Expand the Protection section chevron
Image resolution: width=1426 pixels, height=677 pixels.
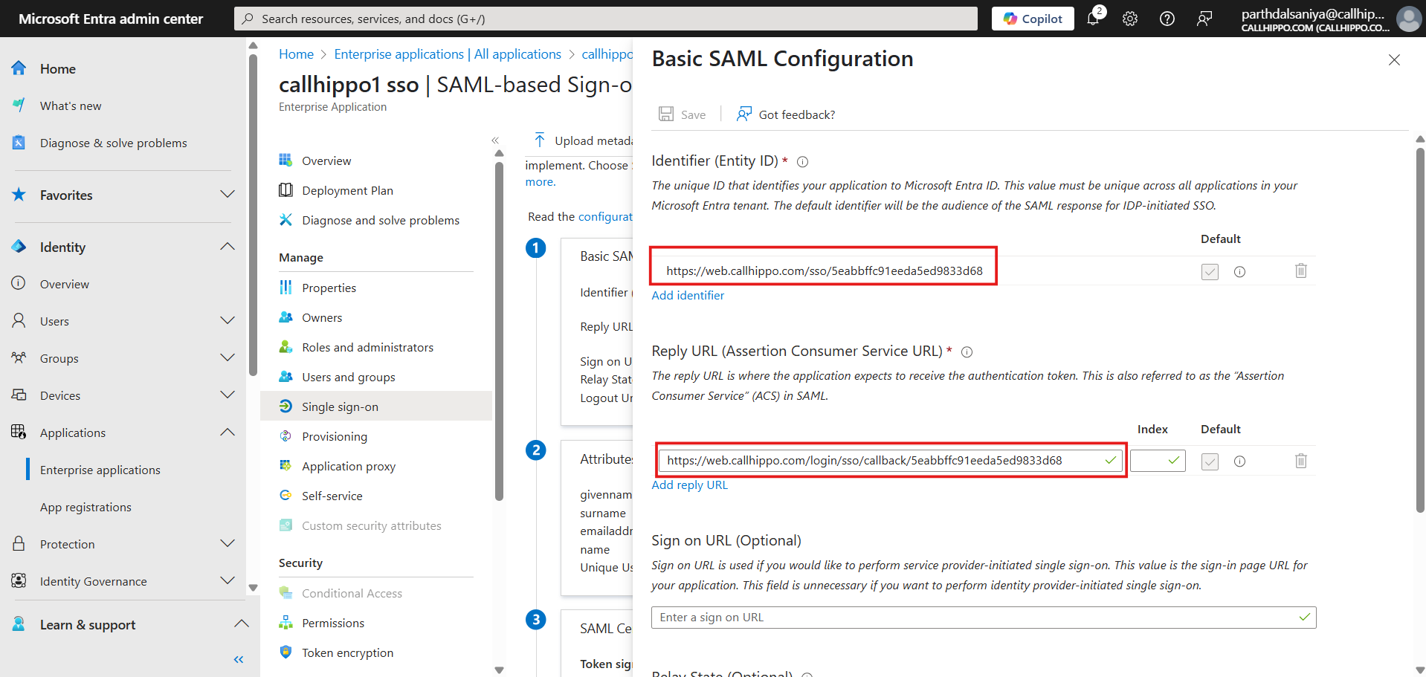pyautogui.click(x=228, y=544)
